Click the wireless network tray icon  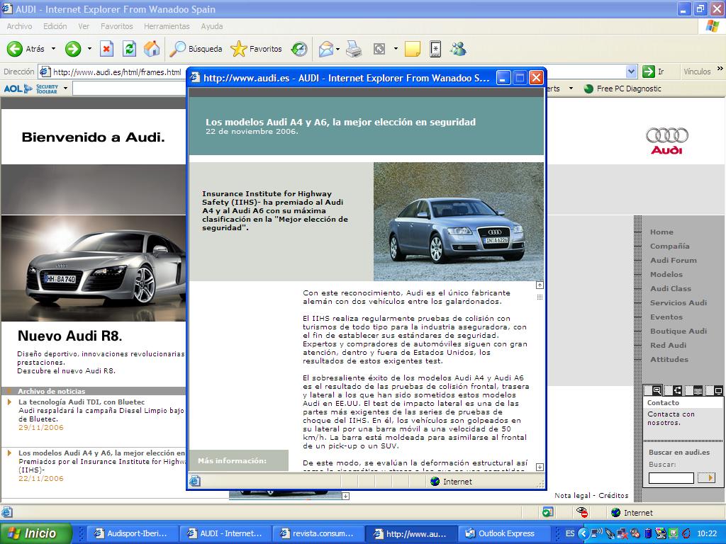[x=597, y=533]
